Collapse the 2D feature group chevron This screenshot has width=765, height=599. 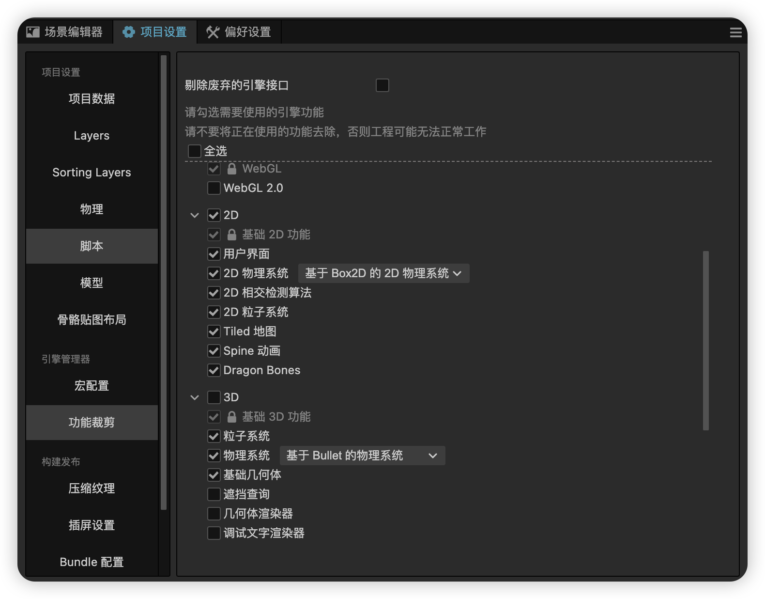click(x=195, y=215)
